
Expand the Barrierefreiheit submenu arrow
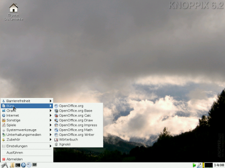(x=51, y=101)
